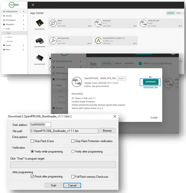
Task: Enable Skip Flash Erase checkbox
Action: coord(32,141)
